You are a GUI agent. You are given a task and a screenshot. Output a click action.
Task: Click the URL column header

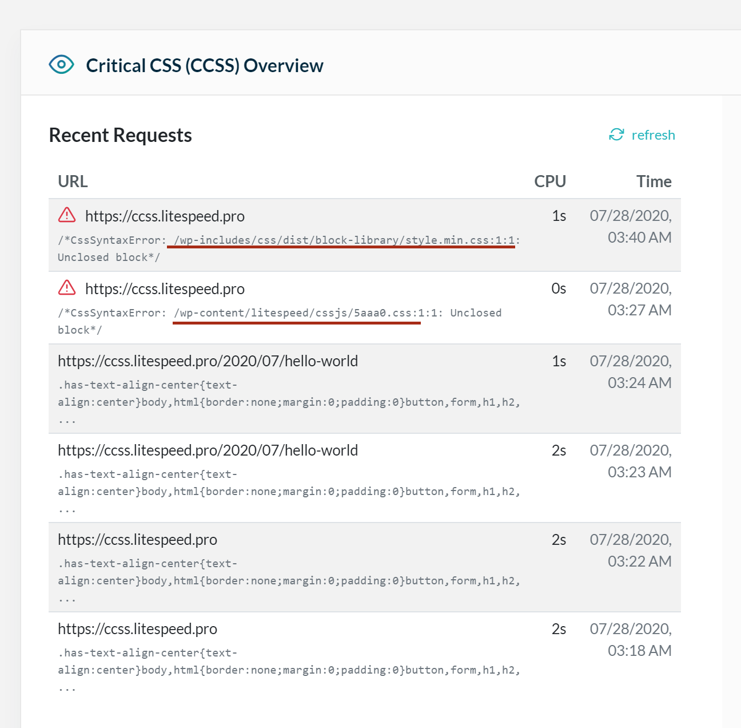(x=73, y=181)
